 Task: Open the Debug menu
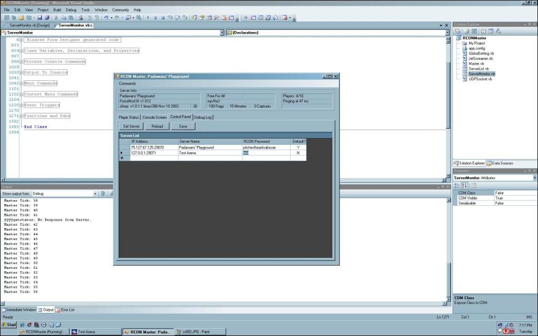(x=71, y=10)
